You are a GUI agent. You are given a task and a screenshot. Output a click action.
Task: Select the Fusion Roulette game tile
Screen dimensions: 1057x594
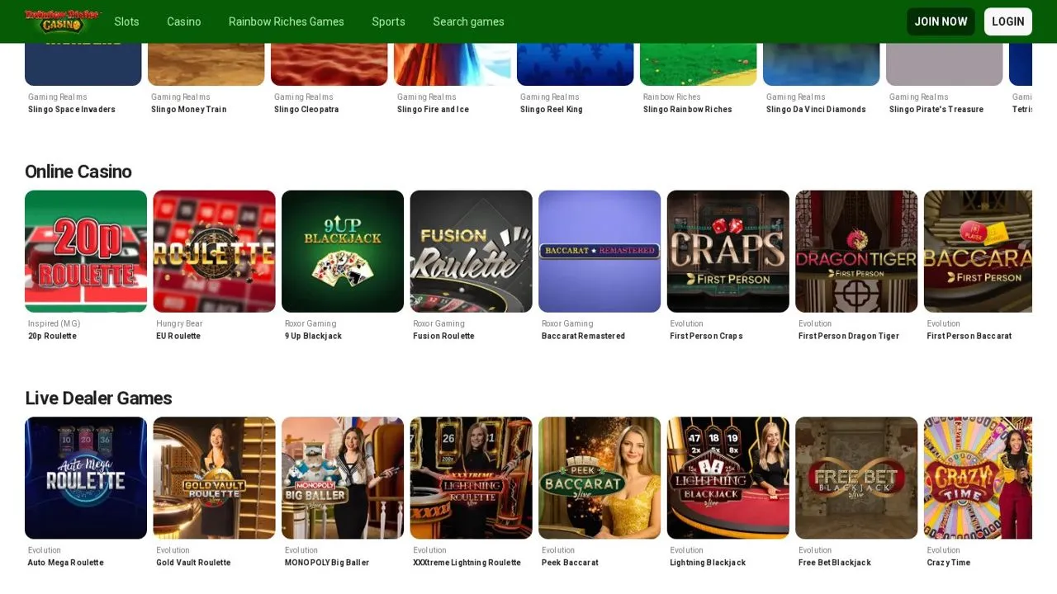472,252
